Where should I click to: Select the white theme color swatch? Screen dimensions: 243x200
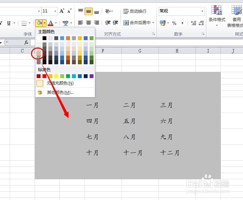pyautogui.click(x=38, y=38)
